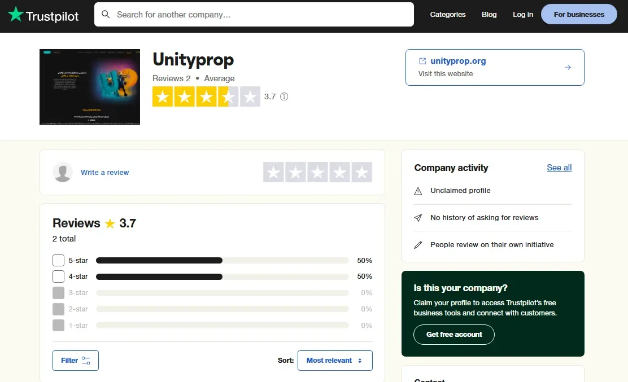This screenshot has width=628, height=382.
Task: Click the 5-star 50% value
Action: point(364,260)
